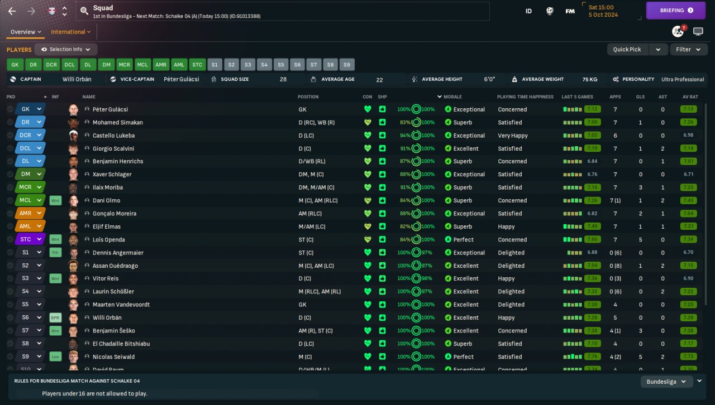Screen dimensions: 715x405
Task: Toggle selection circle for Mohamed Simakan
Action: pyautogui.click(x=10, y=122)
